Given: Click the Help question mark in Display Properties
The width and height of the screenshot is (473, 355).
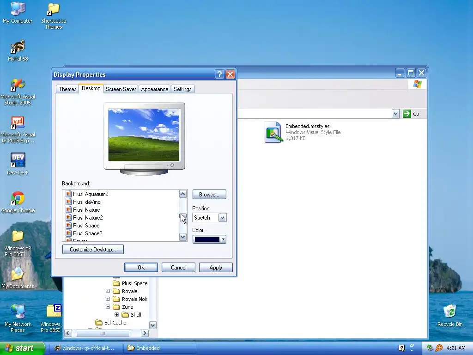Looking at the screenshot, I should [219, 74].
